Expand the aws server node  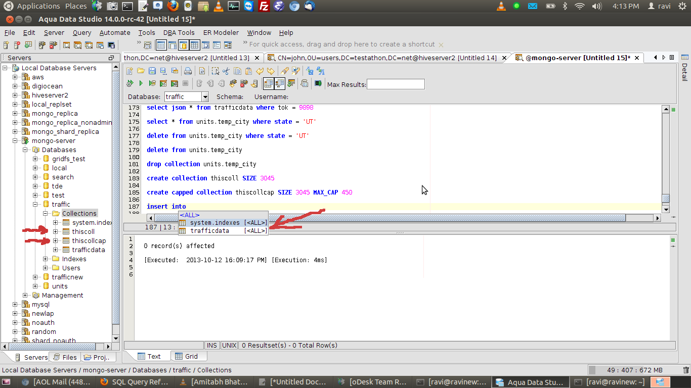click(x=15, y=77)
